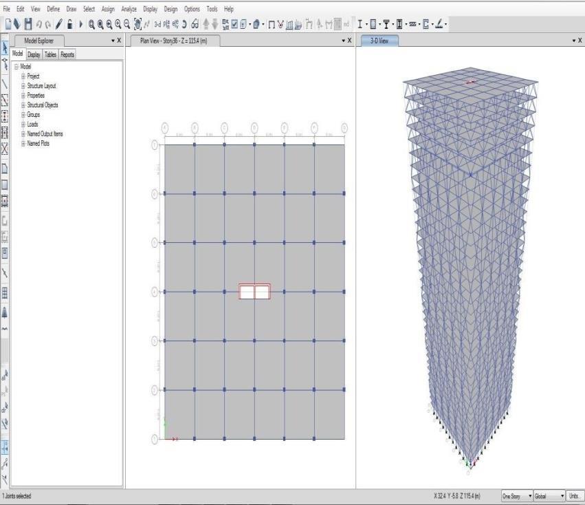This screenshot has width=585, height=505.
Task: Create a new model with toolbar icon
Action: (x=8, y=24)
